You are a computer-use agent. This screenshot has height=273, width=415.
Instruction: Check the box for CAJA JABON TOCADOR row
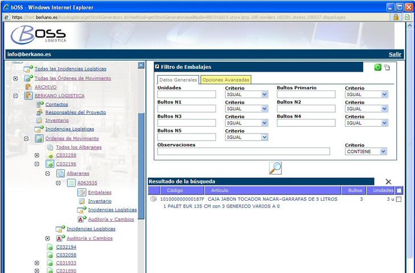[399, 200]
